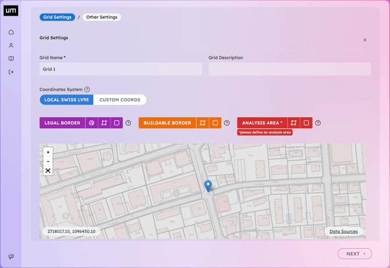Show Coordinates System help tooltip
Screen dimensions: 390x268
[x=87, y=90]
